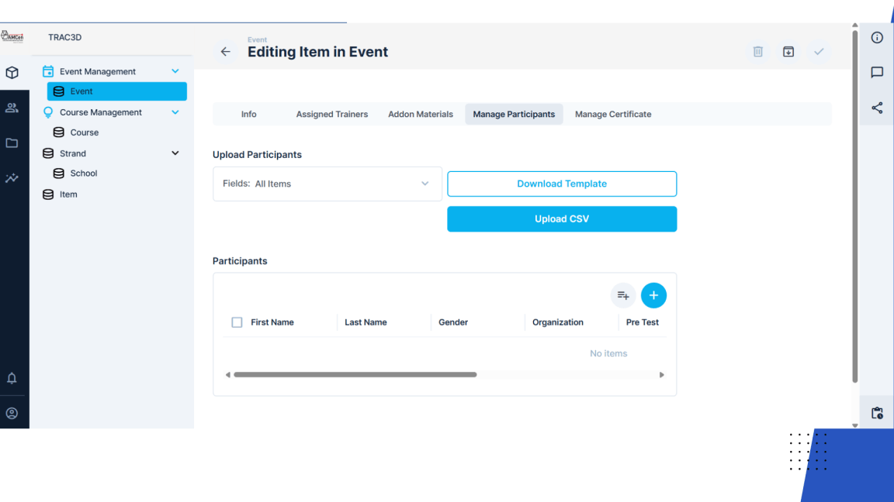This screenshot has height=502, width=894.
Task: Click the Download Template button
Action: [x=561, y=184]
